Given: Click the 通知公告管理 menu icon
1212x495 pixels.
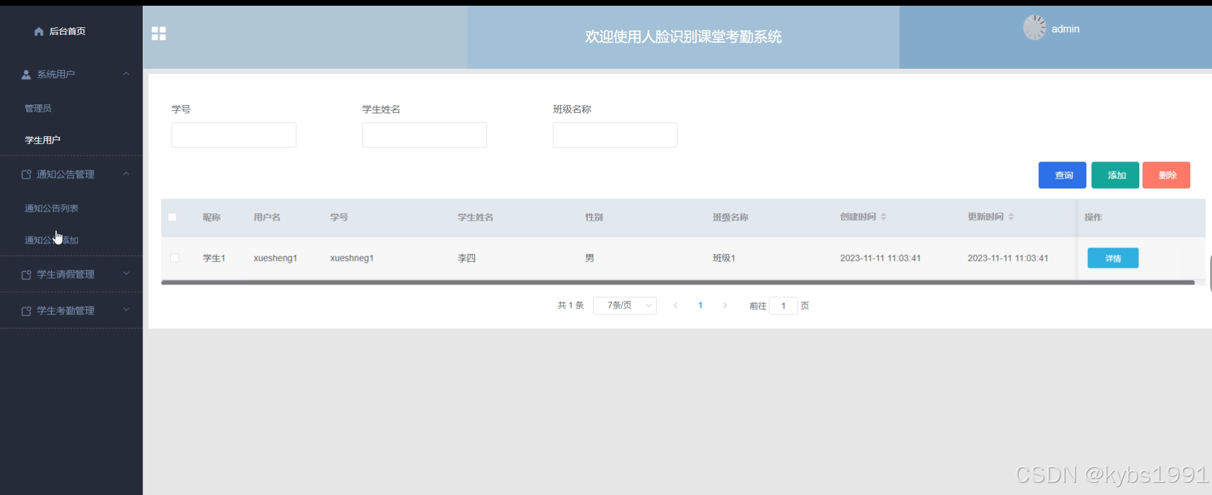Looking at the screenshot, I should point(26,174).
